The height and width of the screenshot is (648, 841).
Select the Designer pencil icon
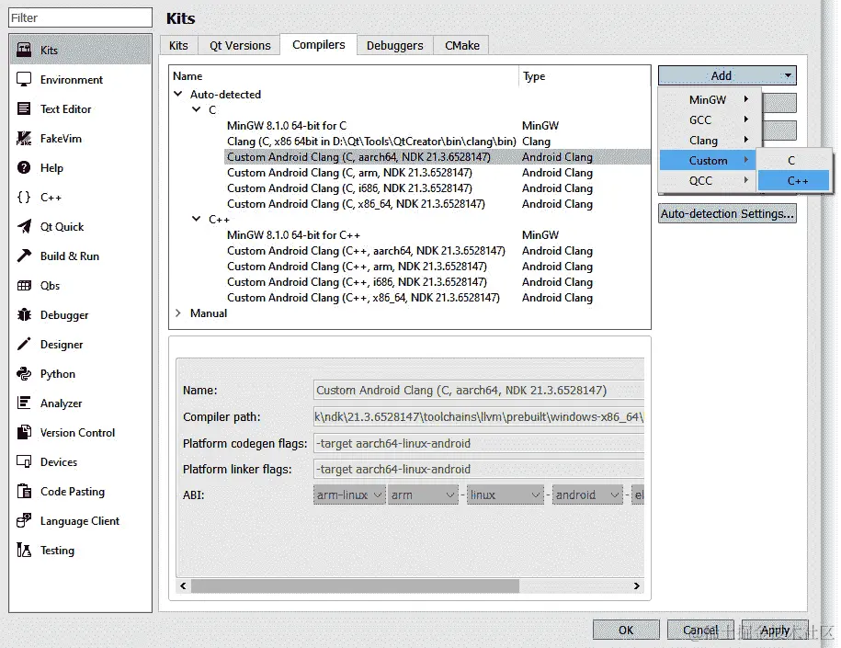(x=24, y=345)
